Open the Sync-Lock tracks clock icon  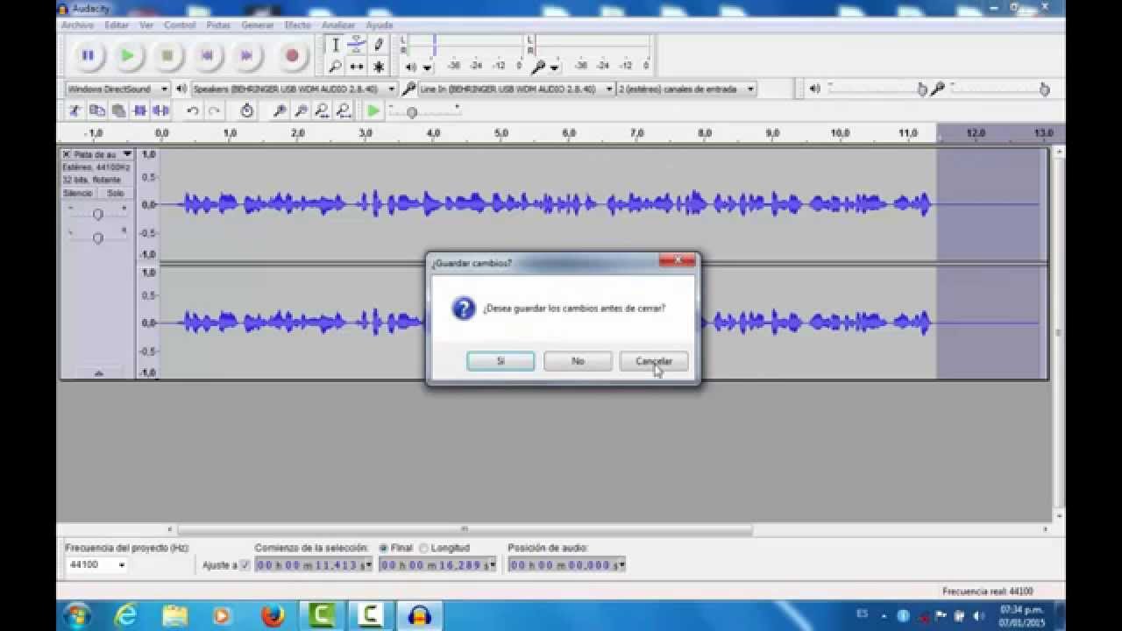tap(246, 110)
